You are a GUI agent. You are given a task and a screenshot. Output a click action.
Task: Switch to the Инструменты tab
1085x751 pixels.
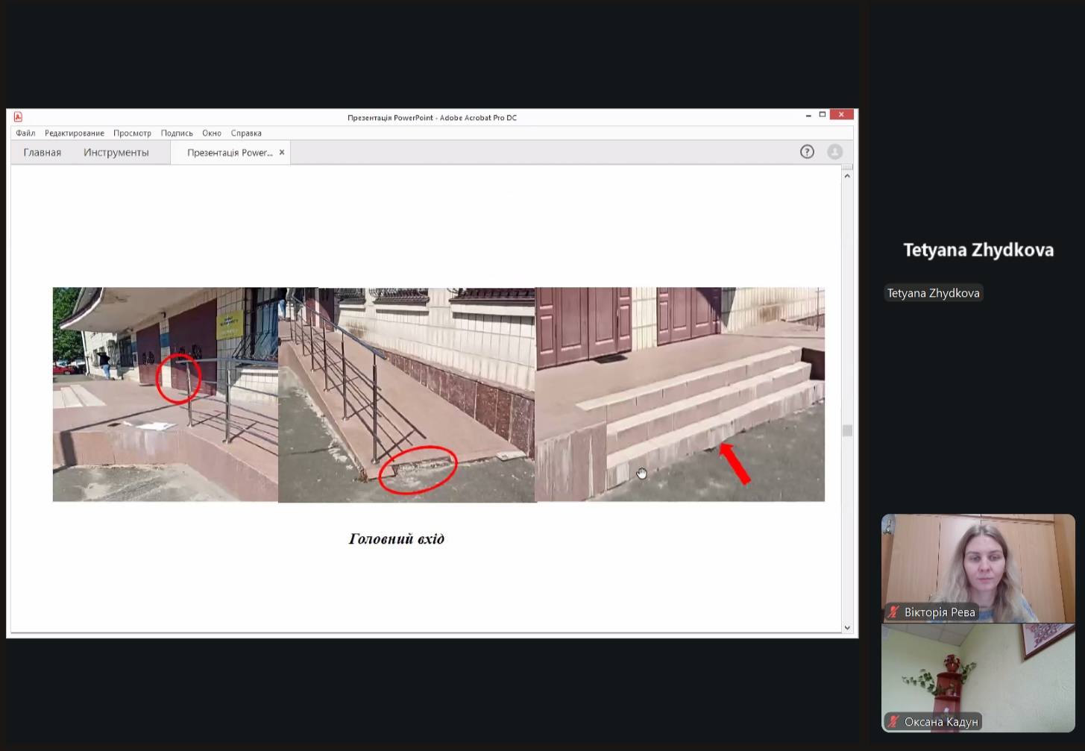point(116,152)
